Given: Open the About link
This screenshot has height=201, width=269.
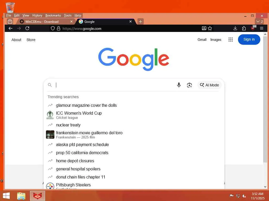Looking at the screenshot, I should pyautogui.click(x=16, y=40).
